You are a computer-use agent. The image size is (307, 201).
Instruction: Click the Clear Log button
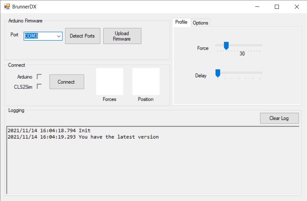pos(279,118)
